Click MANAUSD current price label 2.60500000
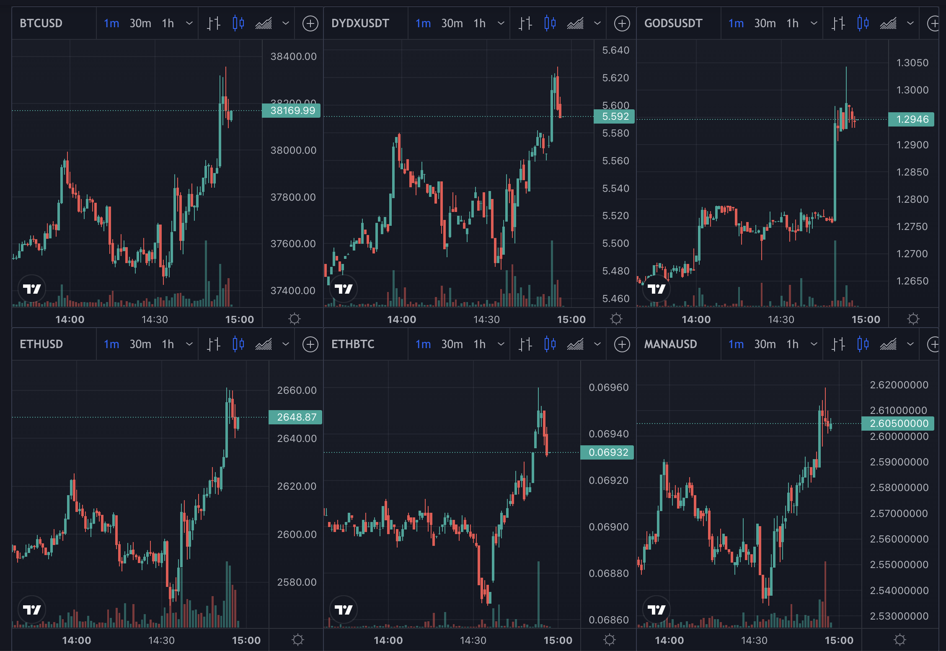Screen dimensions: 946x651 pyautogui.click(x=898, y=424)
